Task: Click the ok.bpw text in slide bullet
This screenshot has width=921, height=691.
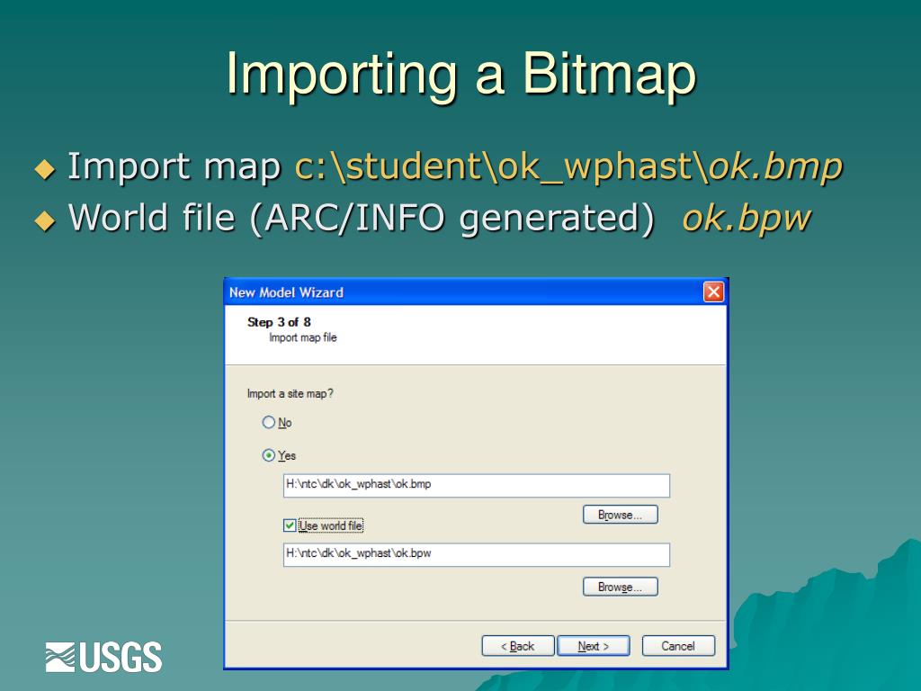Action: coord(747,218)
